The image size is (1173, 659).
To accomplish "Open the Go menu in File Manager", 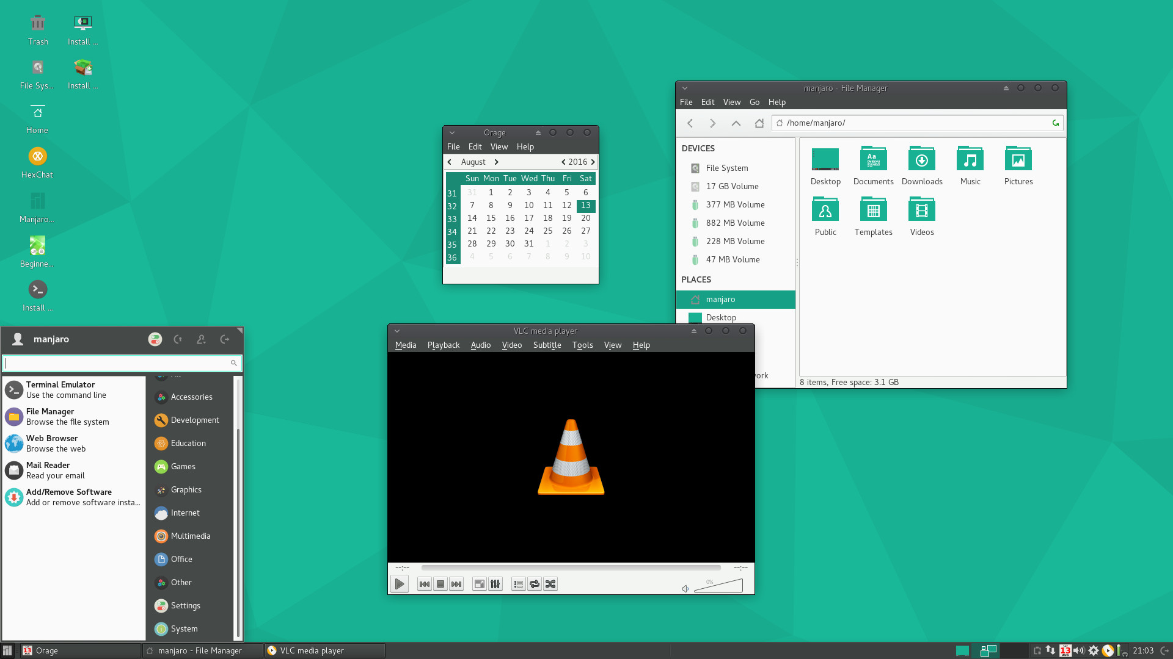I will click(x=755, y=103).
